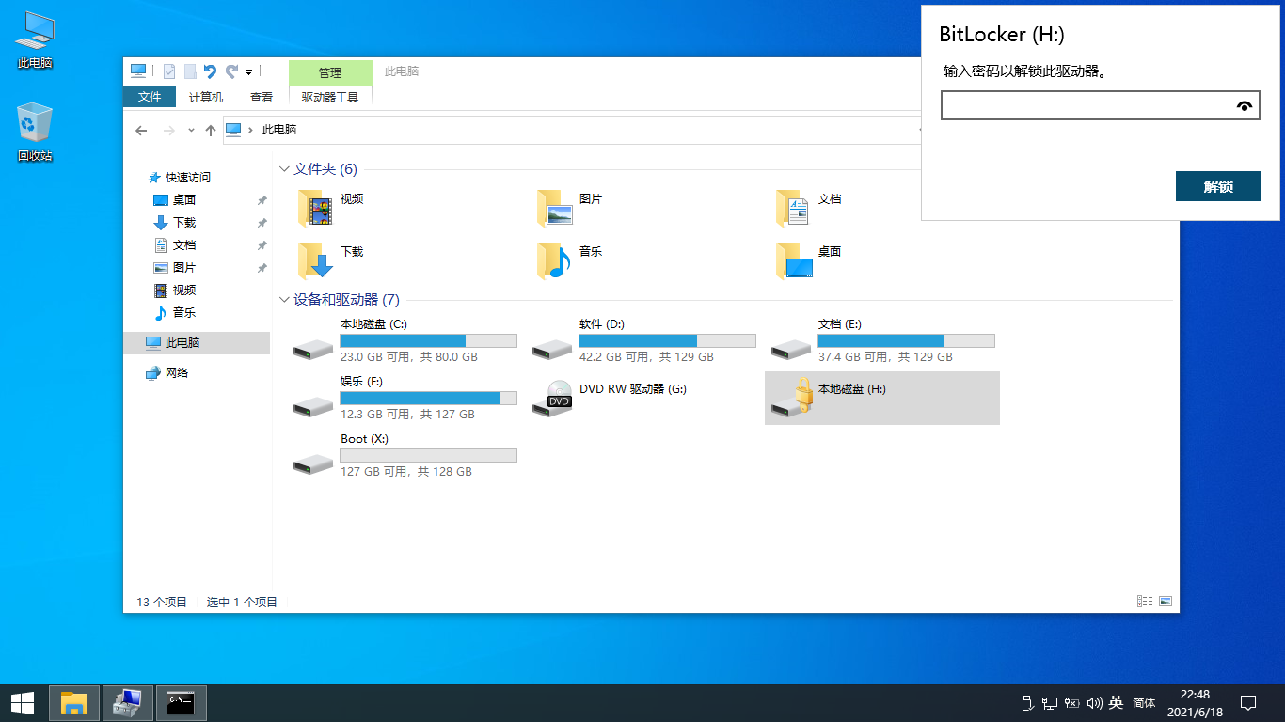Click the 简体 IME mode indicator
1285x722 pixels.
pyautogui.click(x=1144, y=702)
